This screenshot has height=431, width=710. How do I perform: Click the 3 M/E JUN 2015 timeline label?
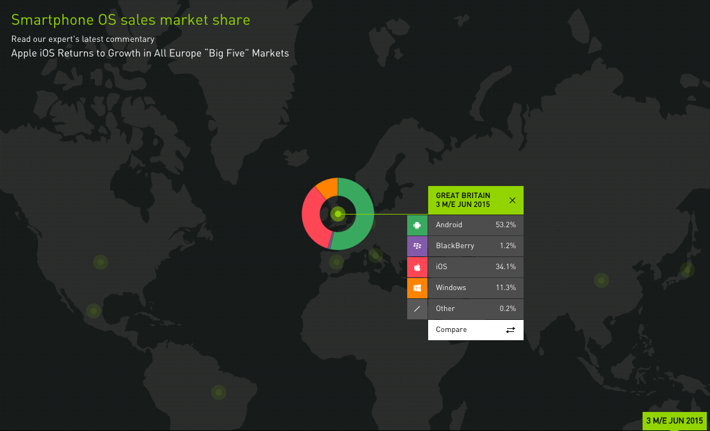(x=674, y=421)
